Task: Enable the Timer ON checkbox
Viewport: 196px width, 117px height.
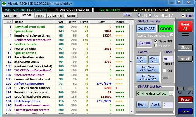Action: pyautogui.click(x=165, y=71)
